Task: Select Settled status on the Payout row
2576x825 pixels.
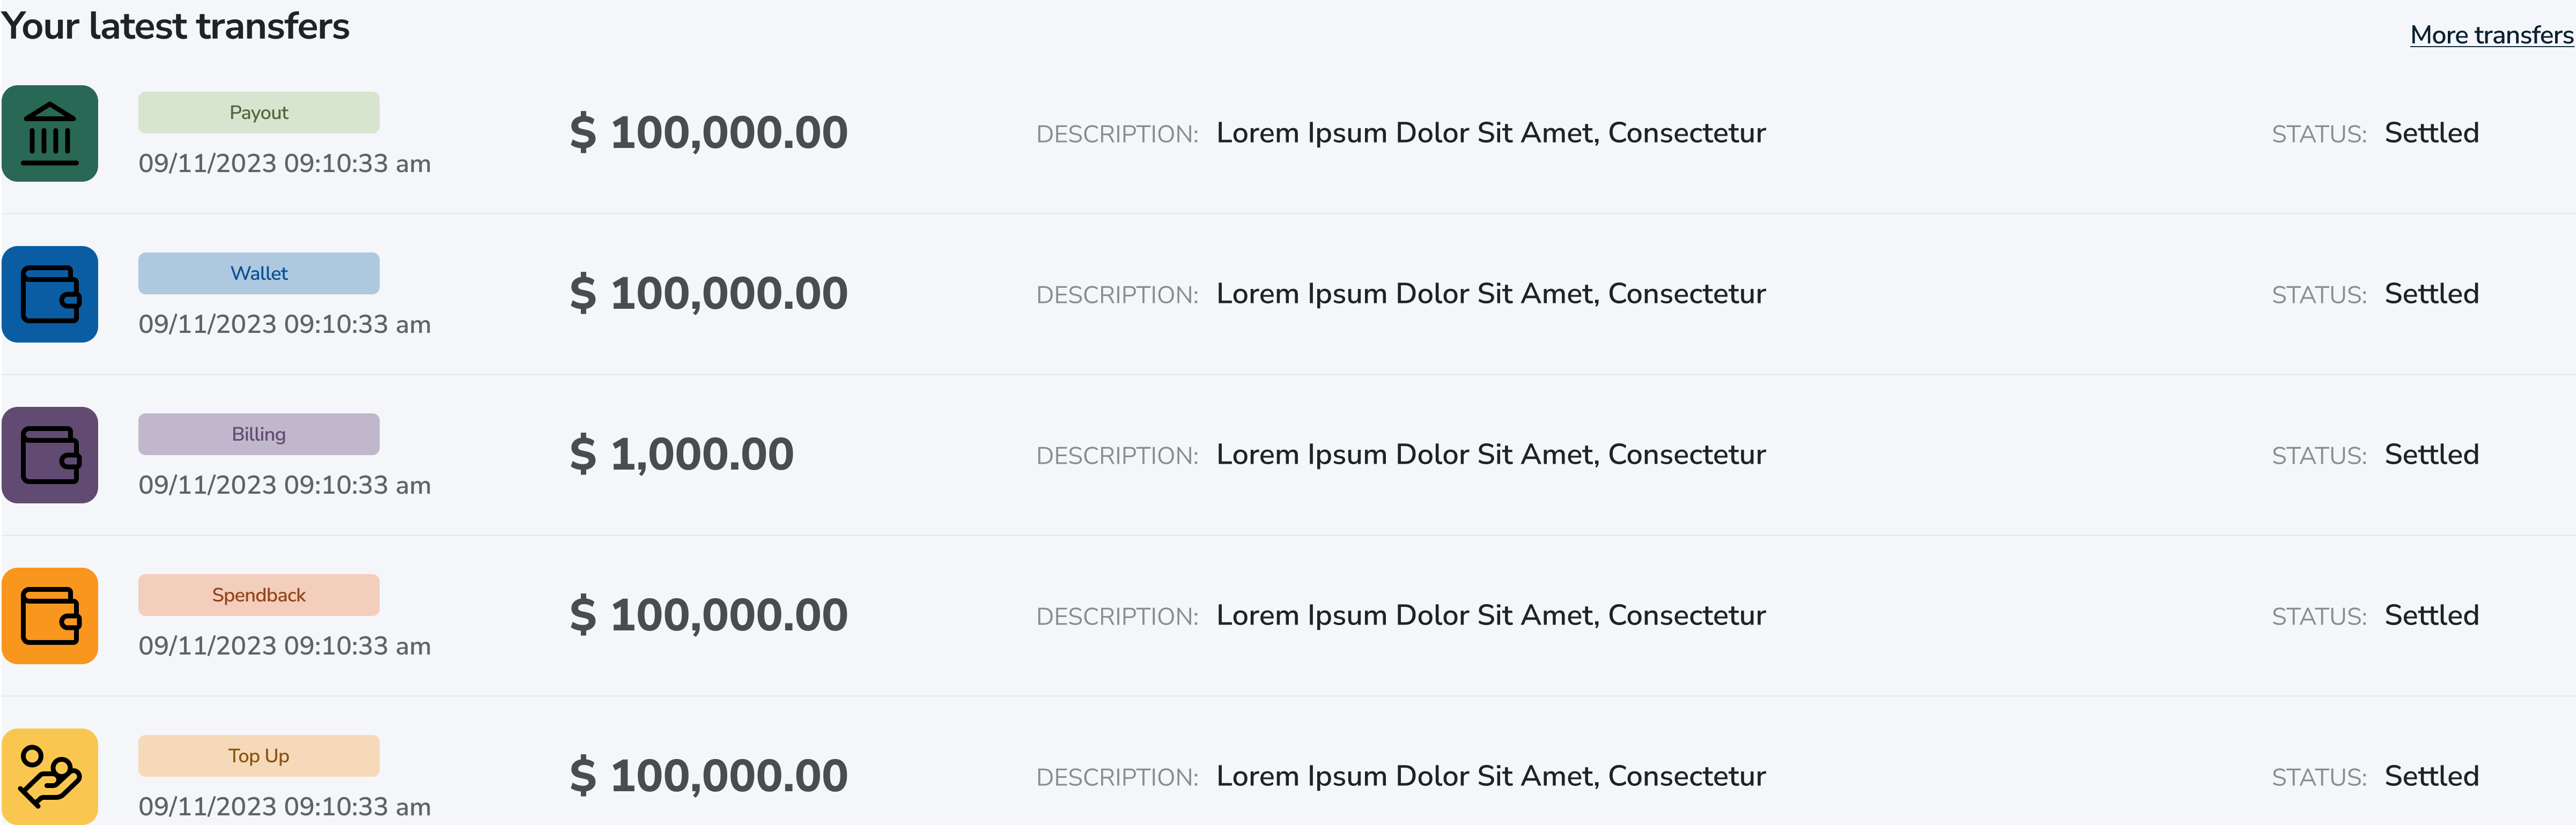Action: pos(2432,132)
